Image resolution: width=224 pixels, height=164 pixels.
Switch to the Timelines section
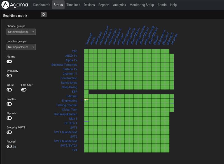click(73, 5)
